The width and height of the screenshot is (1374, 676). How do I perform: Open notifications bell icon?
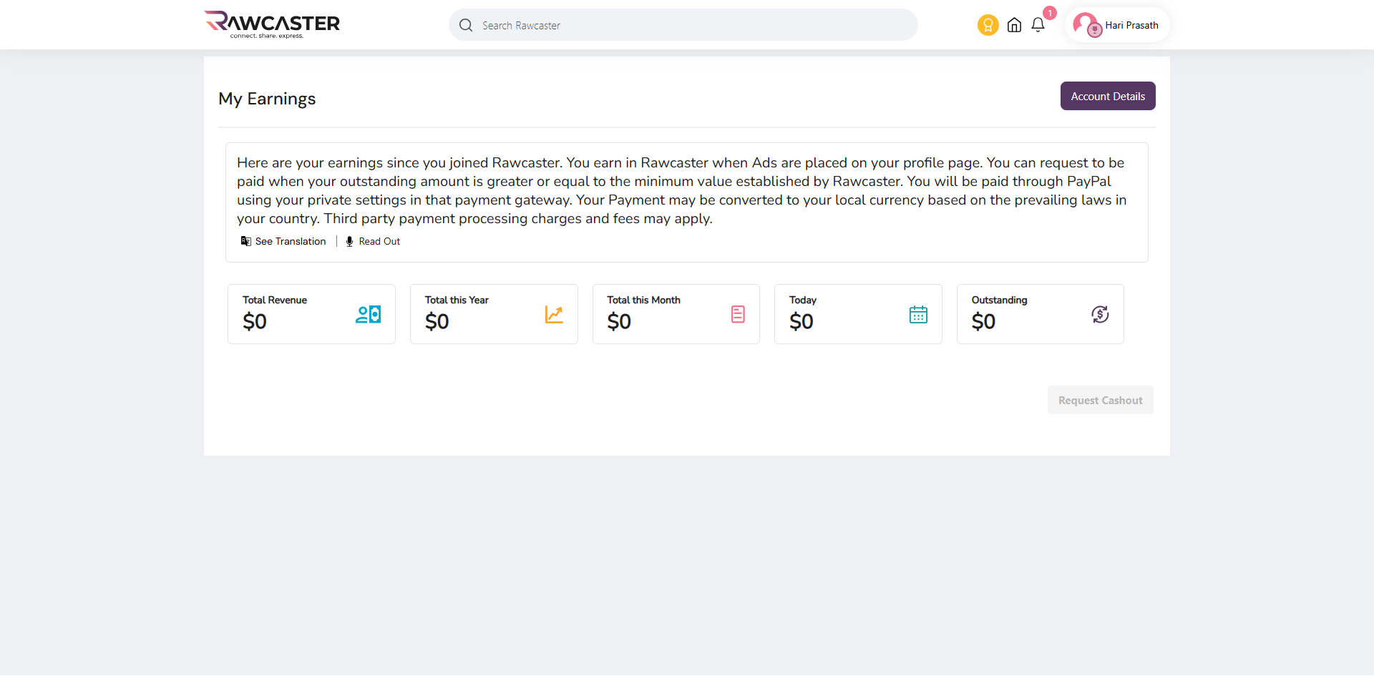pos(1038,25)
